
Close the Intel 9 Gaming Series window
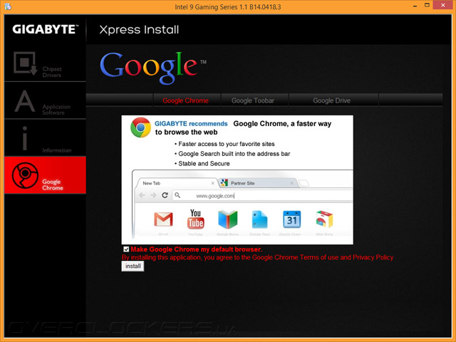(442, 5)
